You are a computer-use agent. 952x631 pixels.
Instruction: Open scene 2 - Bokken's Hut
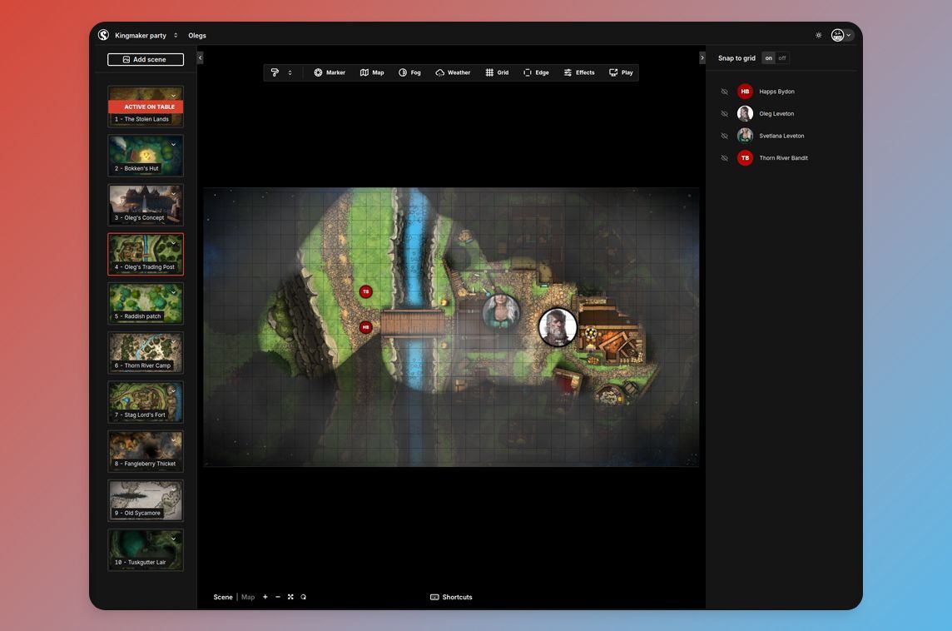(146, 156)
